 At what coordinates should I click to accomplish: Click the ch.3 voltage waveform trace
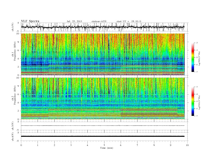click(103, 126)
